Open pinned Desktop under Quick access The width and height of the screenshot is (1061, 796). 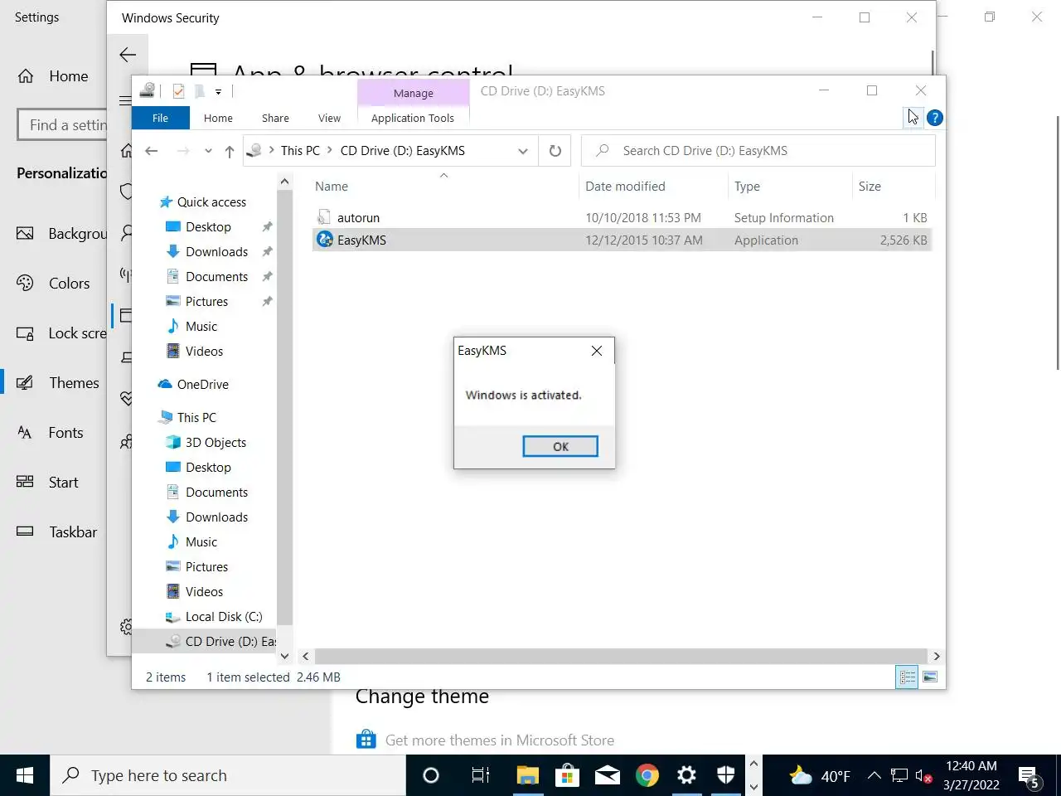[208, 227]
